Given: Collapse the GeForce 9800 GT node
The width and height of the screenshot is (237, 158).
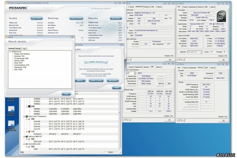Looking at the screenshot, I should (x=24, y=137).
